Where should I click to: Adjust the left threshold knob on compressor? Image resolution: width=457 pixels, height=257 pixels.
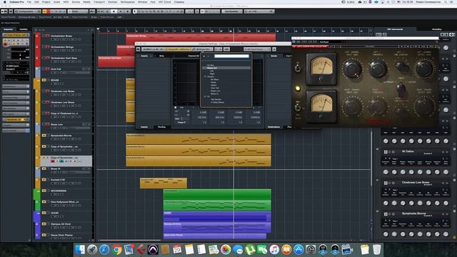pos(378,69)
